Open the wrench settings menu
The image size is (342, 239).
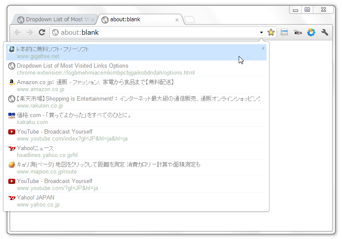click(325, 32)
